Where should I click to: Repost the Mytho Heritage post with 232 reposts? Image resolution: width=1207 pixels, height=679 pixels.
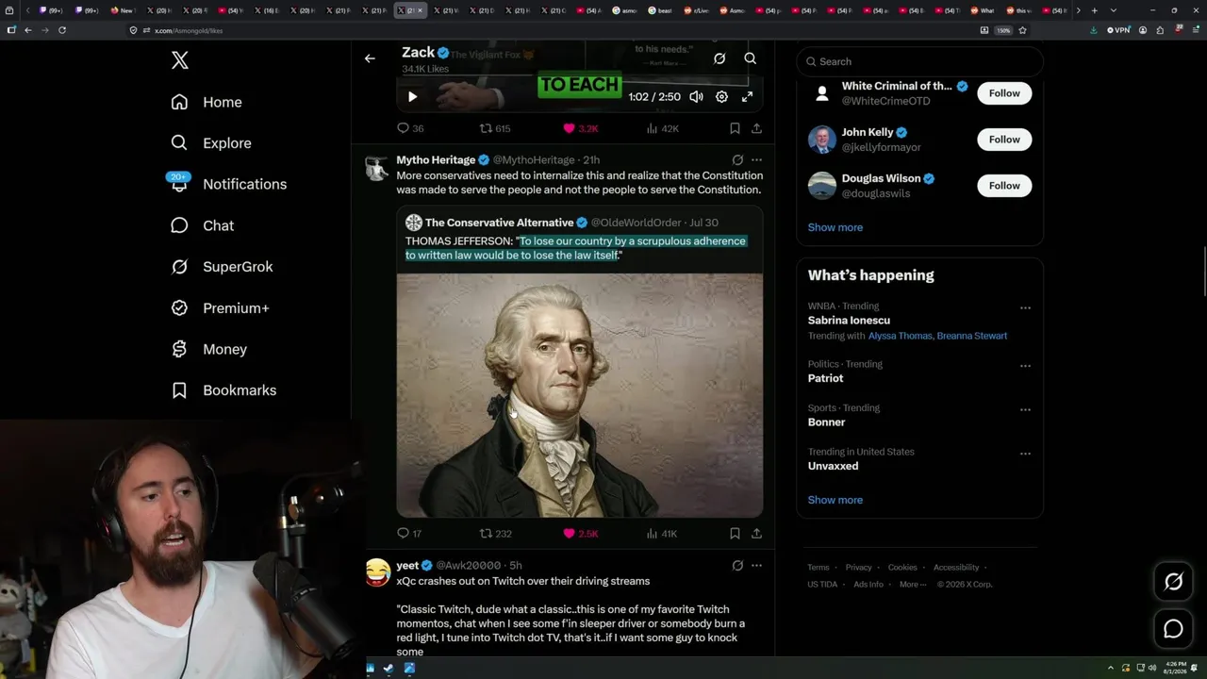496,534
